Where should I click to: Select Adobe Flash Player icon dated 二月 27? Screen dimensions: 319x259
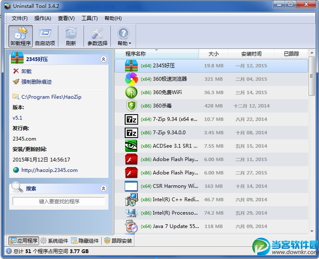tap(131, 173)
